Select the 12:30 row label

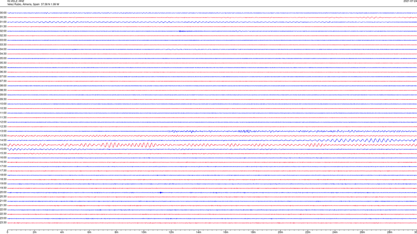click(3, 127)
